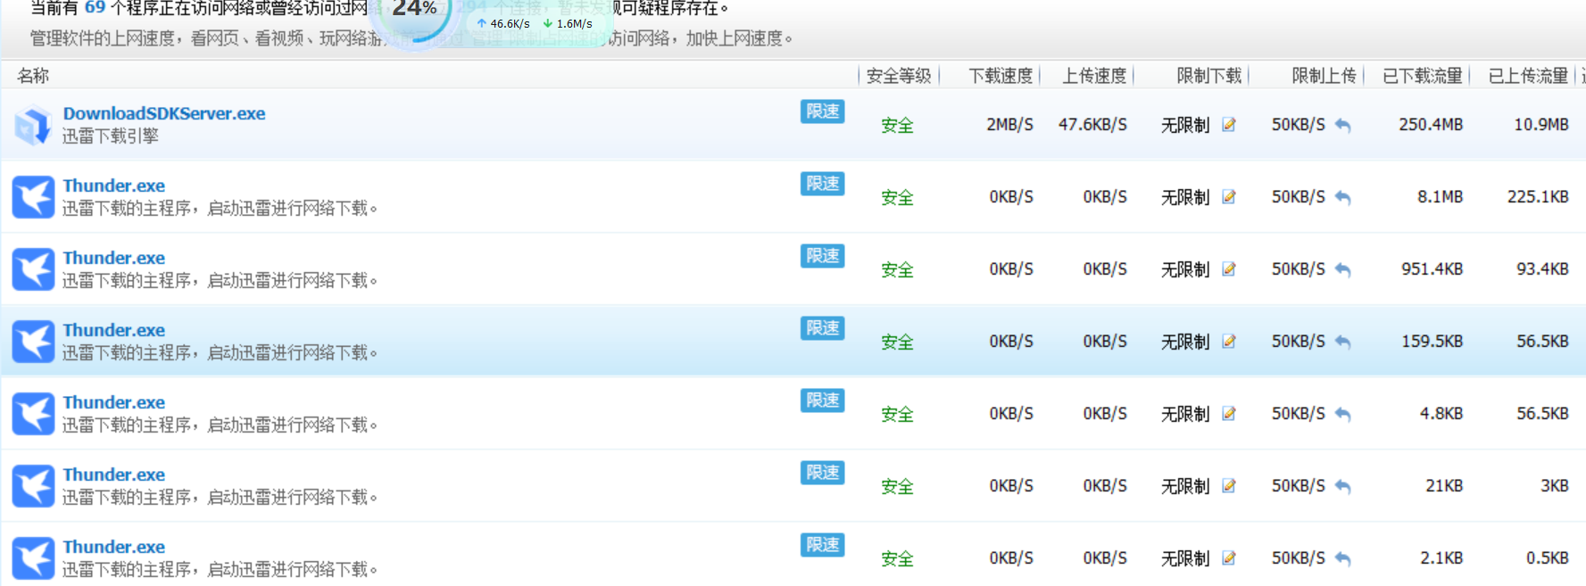Edit download limit for Thunder.exe with 2.1KB downloaded
The image size is (1586, 586).
pos(1229,558)
